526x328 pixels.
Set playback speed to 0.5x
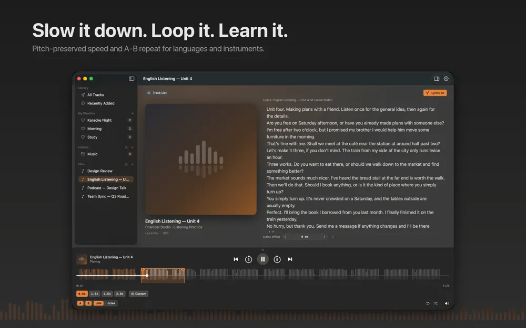82,294
